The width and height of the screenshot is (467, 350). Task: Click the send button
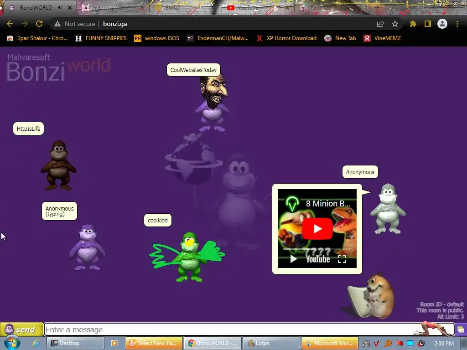tap(21, 329)
